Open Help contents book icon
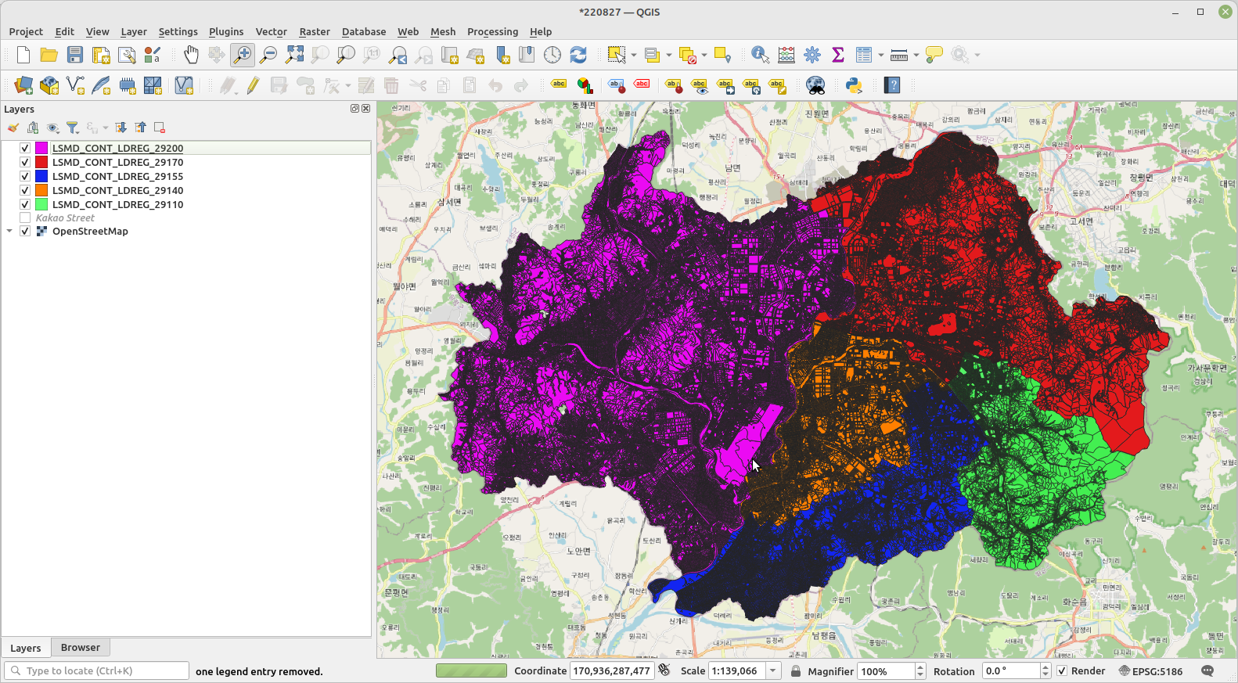Screen dimensions: 1238x683 [892, 85]
